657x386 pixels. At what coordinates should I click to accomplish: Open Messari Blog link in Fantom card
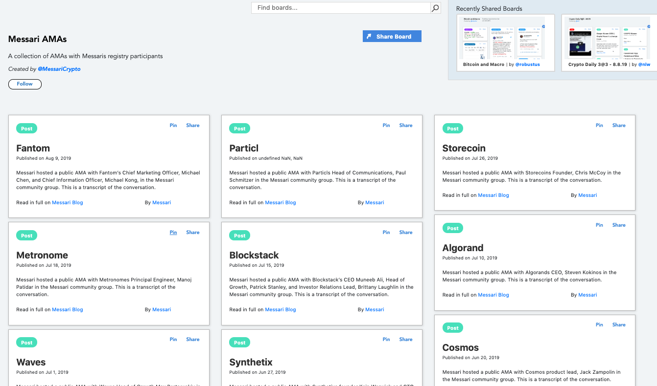(x=68, y=202)
